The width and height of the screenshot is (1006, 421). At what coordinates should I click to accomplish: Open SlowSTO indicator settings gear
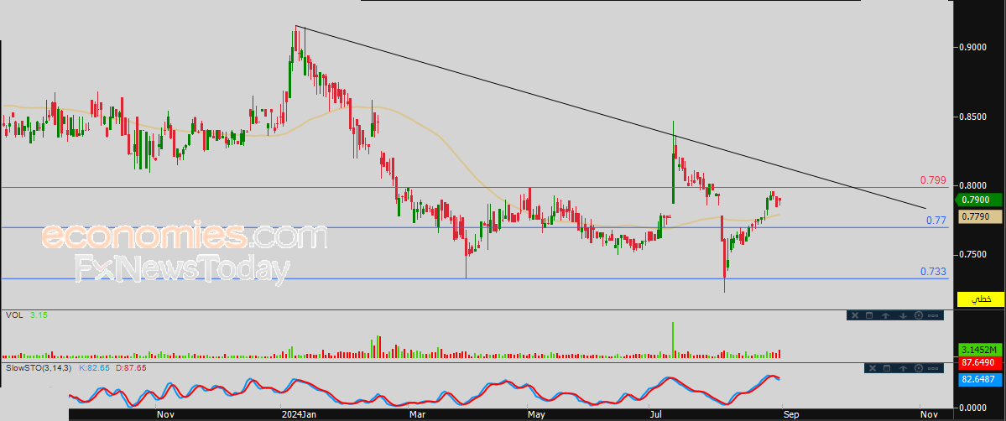918,367
